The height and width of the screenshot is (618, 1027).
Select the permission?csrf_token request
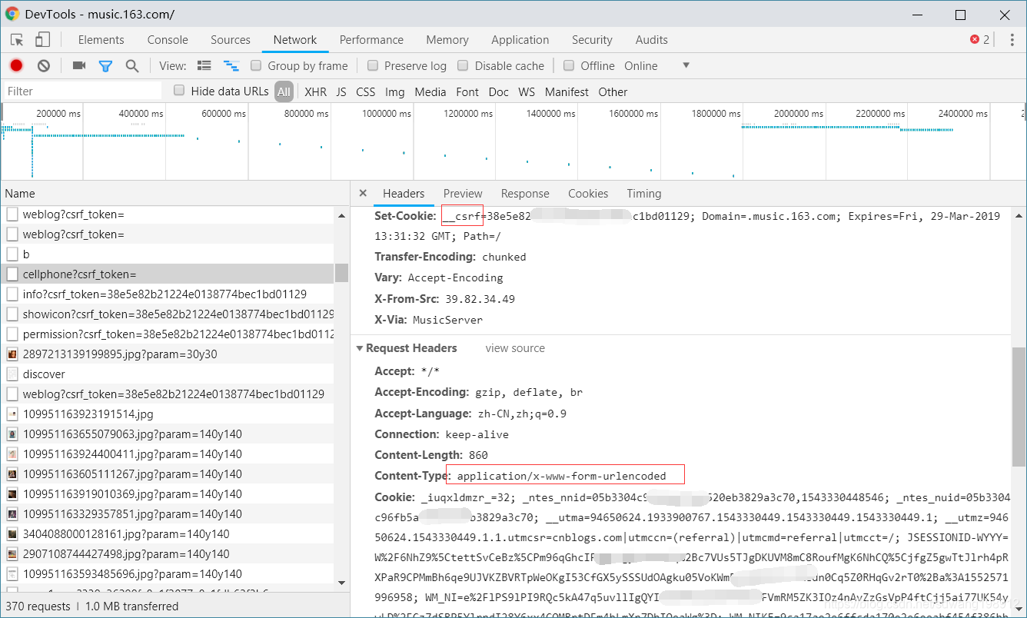coord(168,334)
